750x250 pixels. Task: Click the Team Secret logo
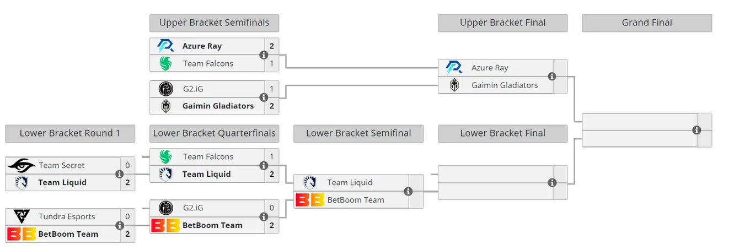pos(22,165)
